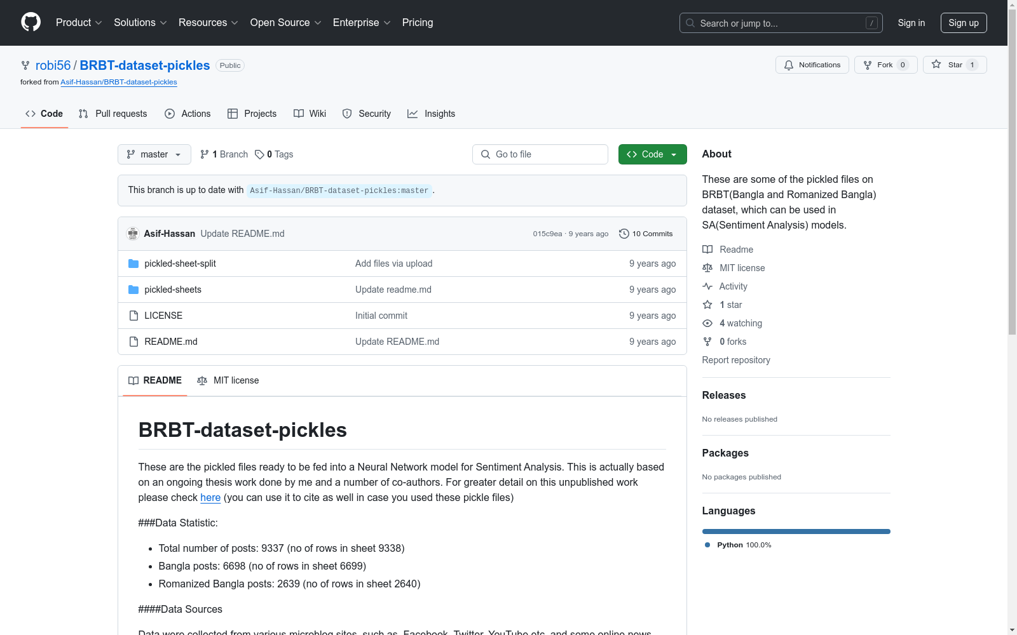The width and height of the screenshot is (1017, 635).
Task: Click the Python blue language dot
Action: [x=707, y=545]
